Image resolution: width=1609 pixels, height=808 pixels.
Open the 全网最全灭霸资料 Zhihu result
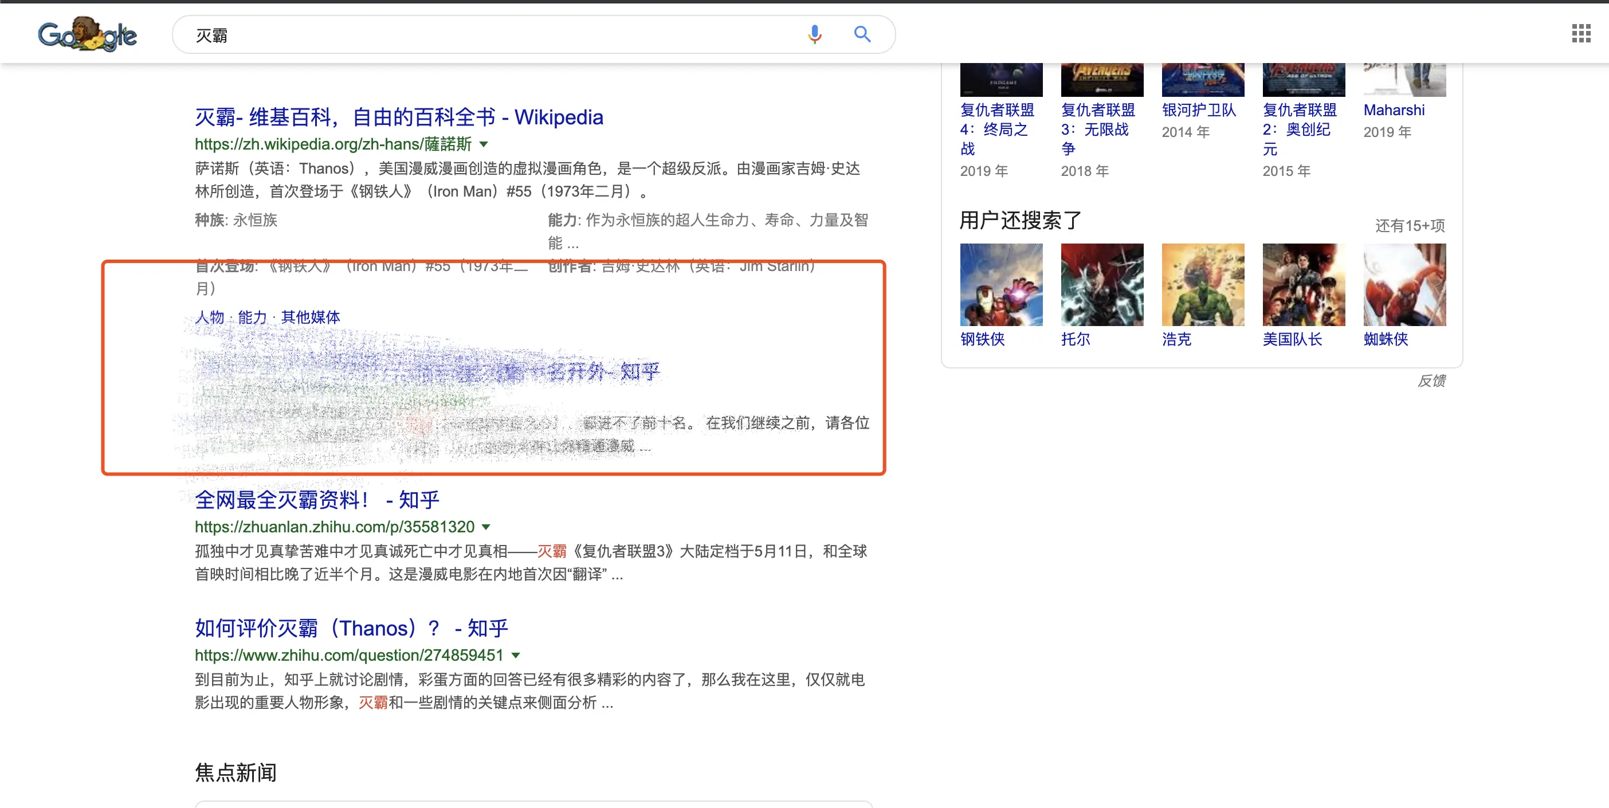click(x=317, y=500)
